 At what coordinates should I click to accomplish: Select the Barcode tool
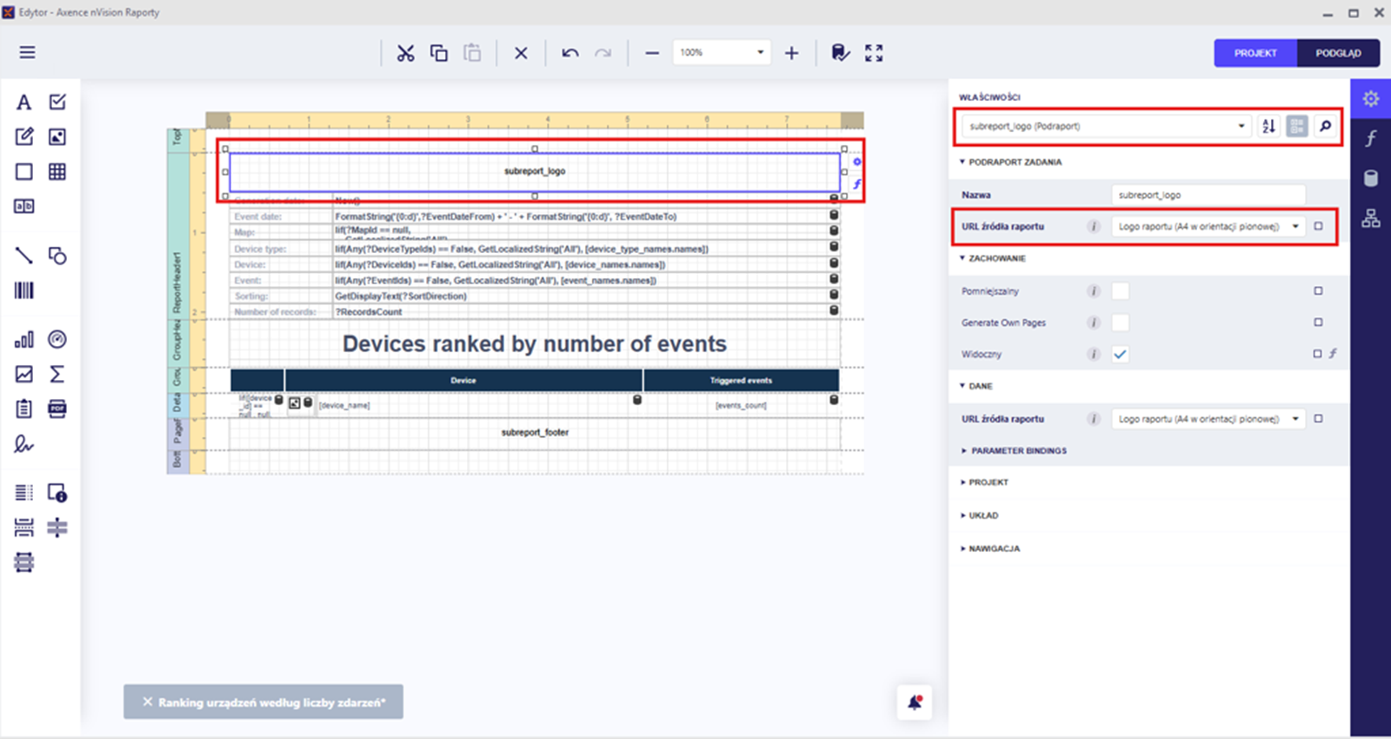point(24,290)
